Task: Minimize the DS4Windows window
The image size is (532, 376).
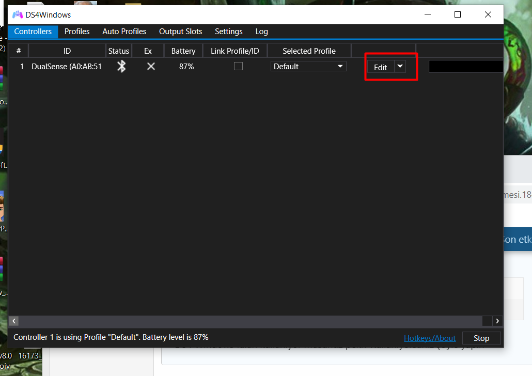Action: (428, 14)
